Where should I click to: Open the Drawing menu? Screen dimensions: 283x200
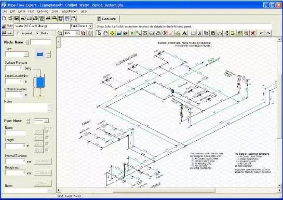click(x=43, y=11)
